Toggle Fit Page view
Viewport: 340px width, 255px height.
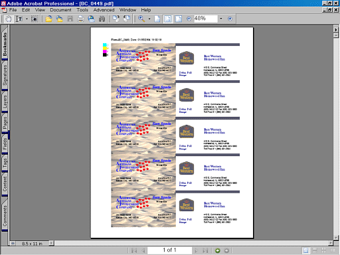(168, 19)
